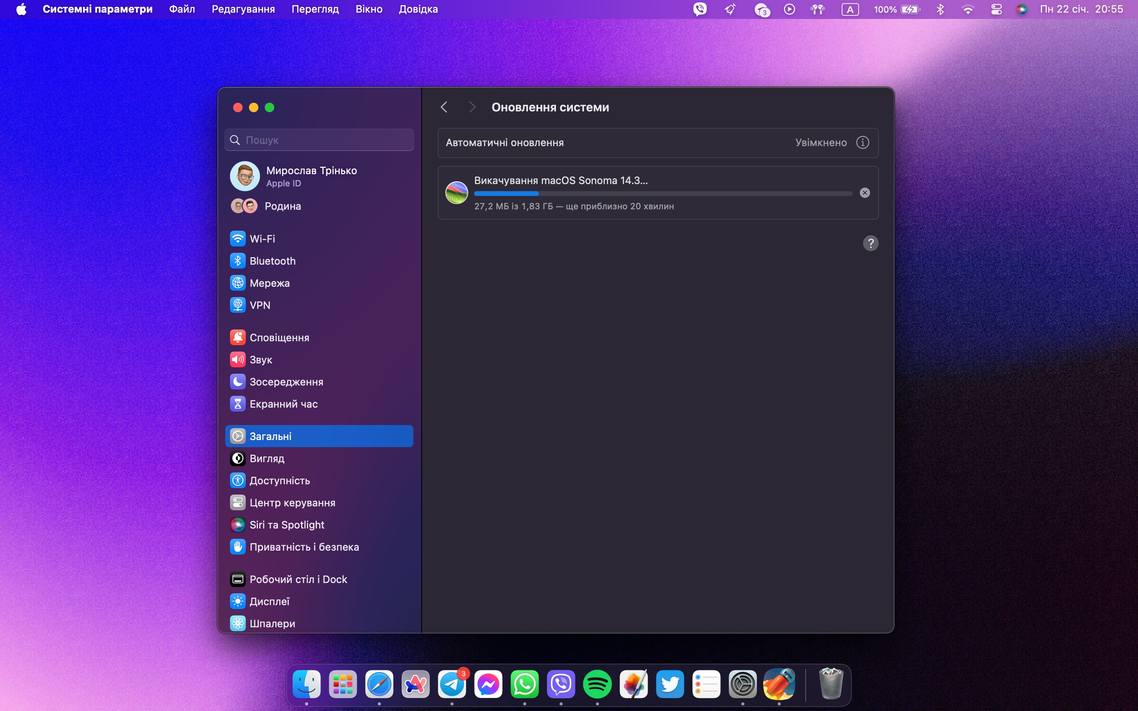Open the Перегляд menu
Screen dimensions: 1138x711
tap(315, 9)
